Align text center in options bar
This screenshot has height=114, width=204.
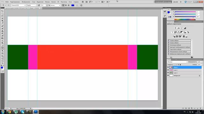pos(66,5)
